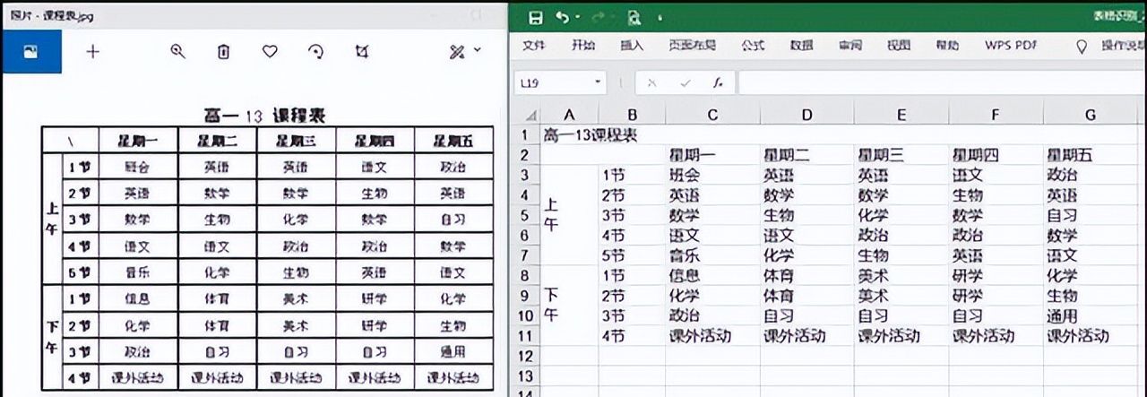The height and width of the screenshot is (397, 1147).
Task: Select column C header
Action: coord(712,115)
